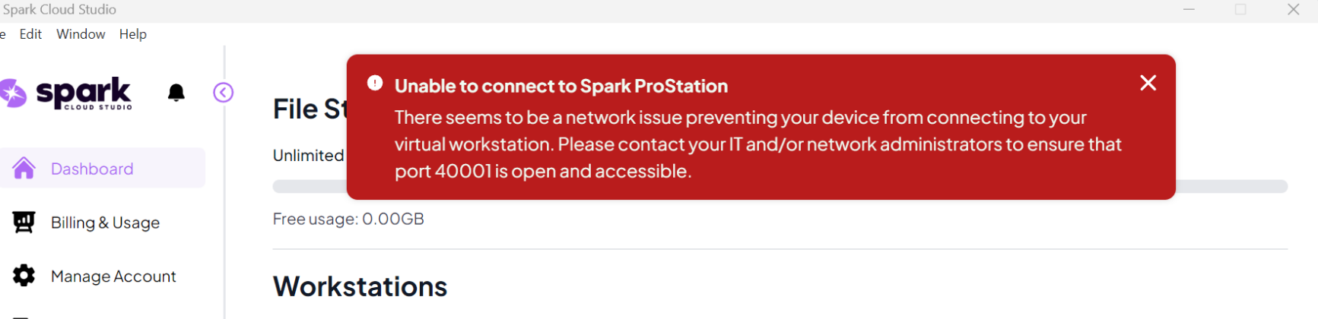This screenshot has width=1318, height=319.
Task: Click the Workstations section heading
Action: [x=360, y=286]
